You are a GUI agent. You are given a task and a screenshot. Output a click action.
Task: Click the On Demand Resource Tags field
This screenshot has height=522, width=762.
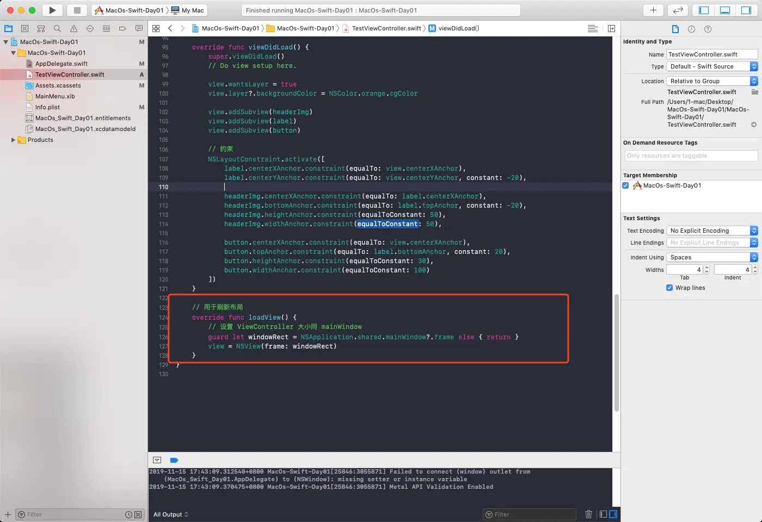[691, 156]
